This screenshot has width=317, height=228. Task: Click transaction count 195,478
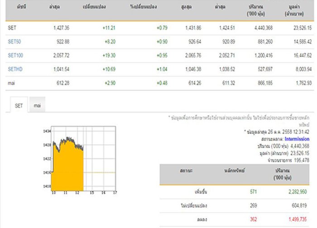pyautogui.click(x=302, y=160)
